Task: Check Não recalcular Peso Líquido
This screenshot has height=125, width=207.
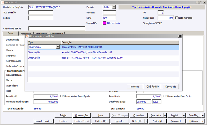Action: pos(61,96)
